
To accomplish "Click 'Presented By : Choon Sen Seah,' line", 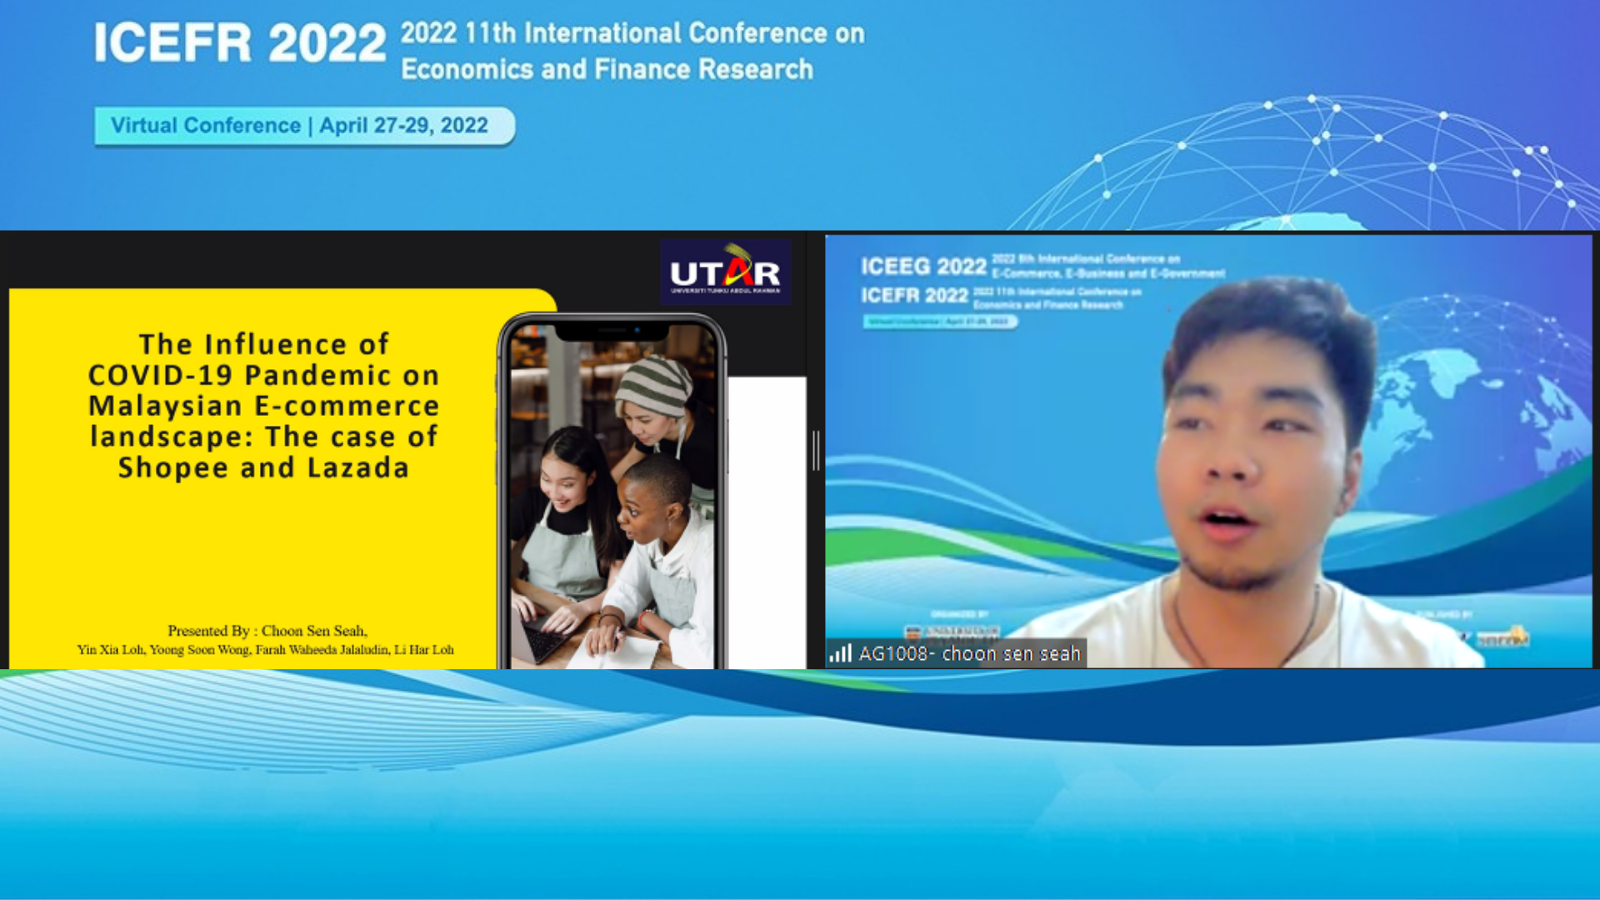I will click(267, 631).
